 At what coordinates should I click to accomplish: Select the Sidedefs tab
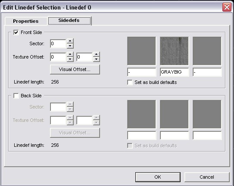point(69,21)
